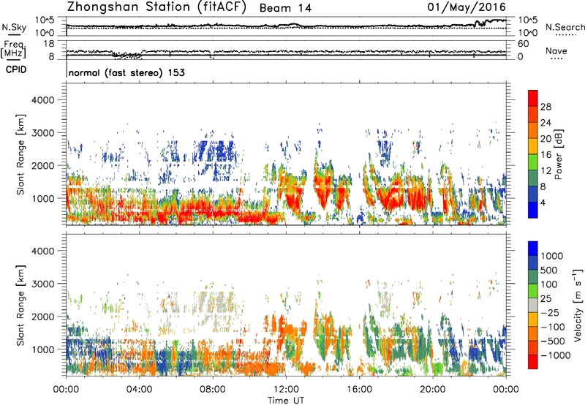This screenshot has height=405, width=585.
Task: Click the -1000 label on the velocity color bar
Action: (556, 355)
